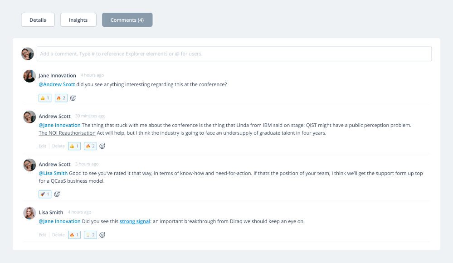Open the emoji picker under the QCaaS comment
Image resolution: width=453 pixels, height=263 pixels.
[x=57, y=194]
